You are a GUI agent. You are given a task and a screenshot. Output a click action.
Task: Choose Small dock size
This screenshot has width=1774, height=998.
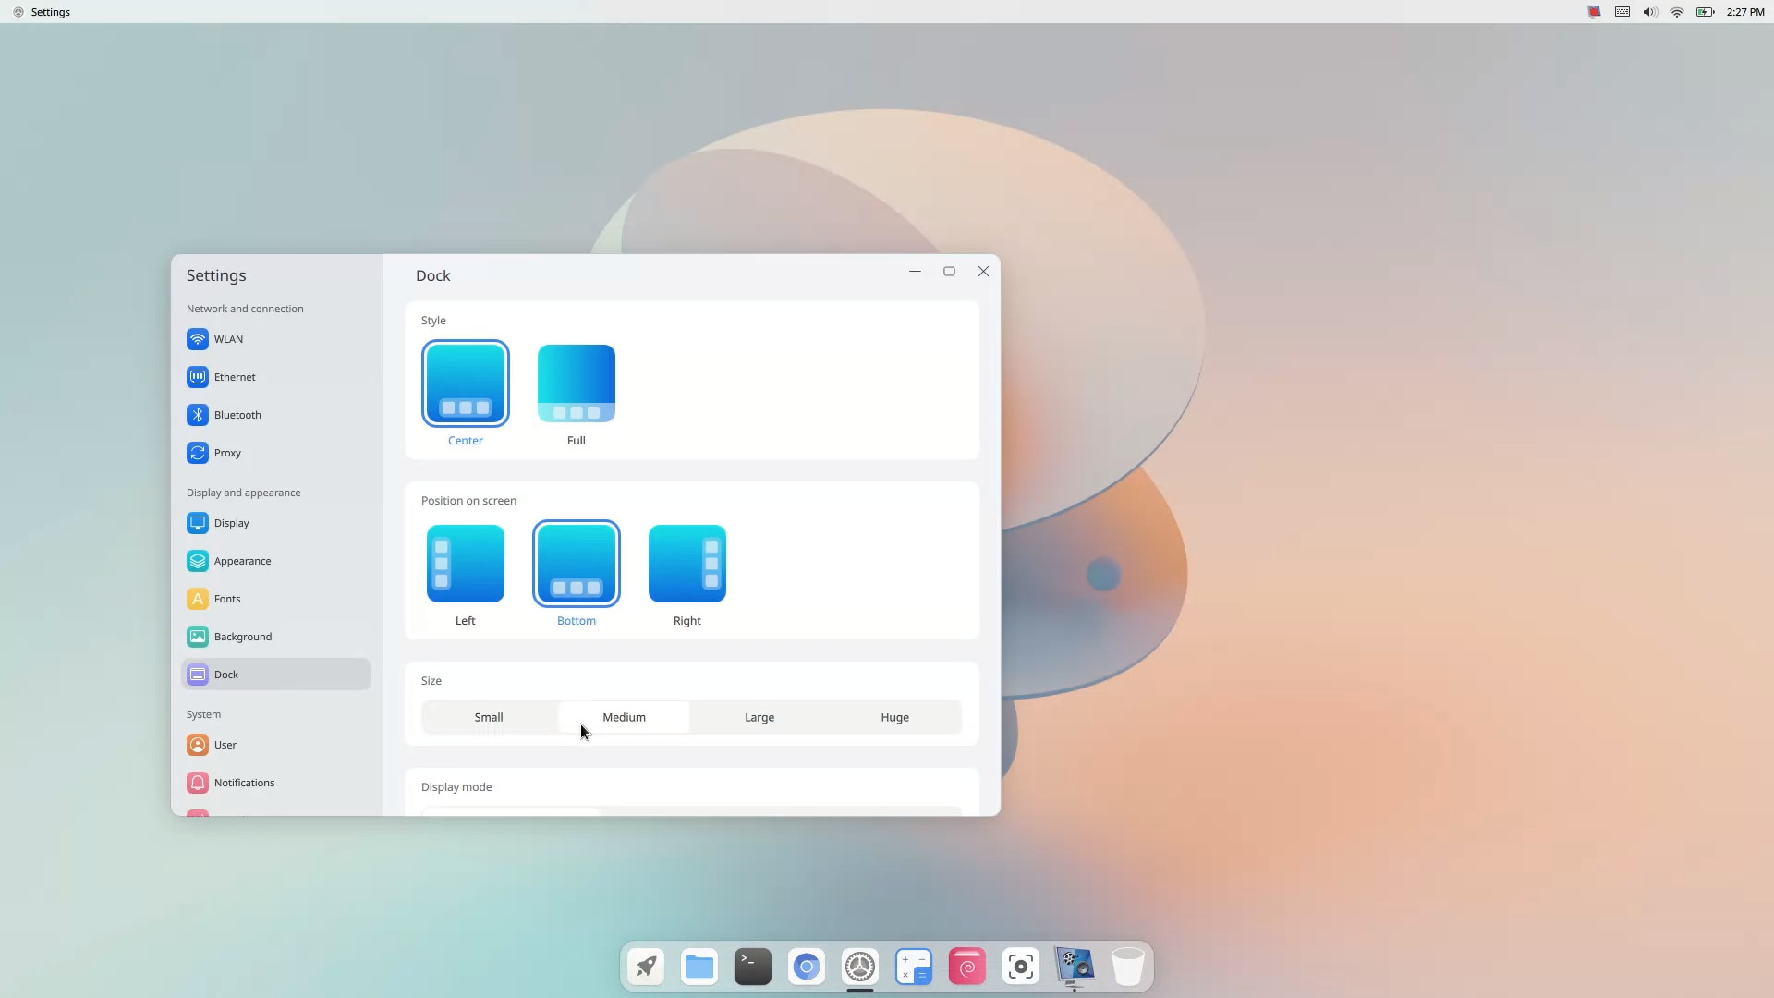[x=489, y=717]
